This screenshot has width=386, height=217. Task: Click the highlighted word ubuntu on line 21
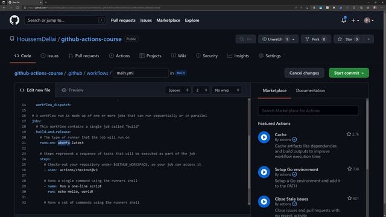pyautogui.click(x=64, y=143)
